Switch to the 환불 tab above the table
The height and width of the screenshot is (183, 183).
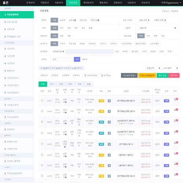point(89,84)
